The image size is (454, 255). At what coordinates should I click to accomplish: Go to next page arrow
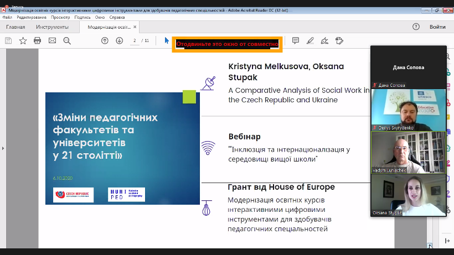tap(119, 40)
